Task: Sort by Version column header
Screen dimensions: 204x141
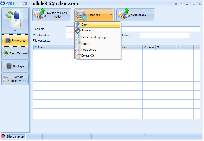Action: (x=149, y=47)
